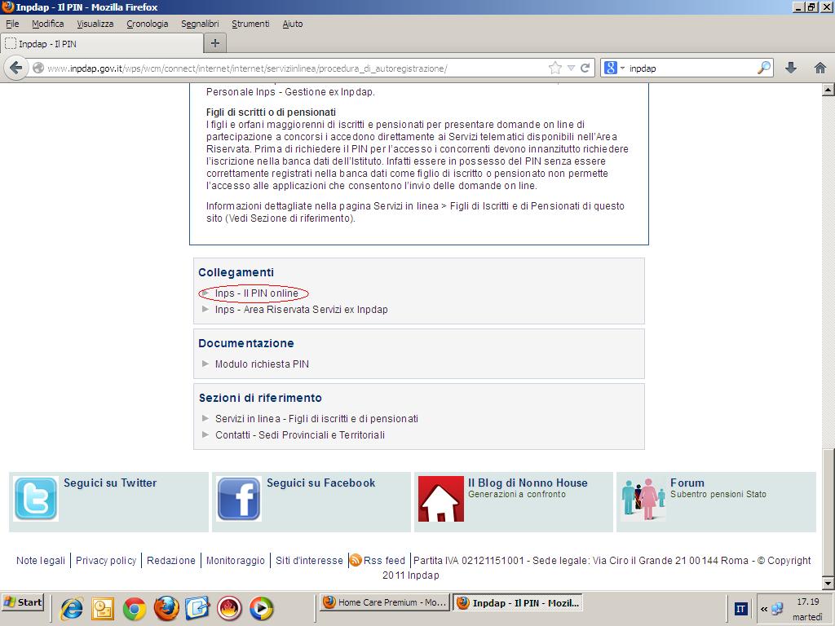Image resolution: width=835 pixels, height=626 pixels.
Task: Open a new tab with plus button
Action: coord(215,43)
